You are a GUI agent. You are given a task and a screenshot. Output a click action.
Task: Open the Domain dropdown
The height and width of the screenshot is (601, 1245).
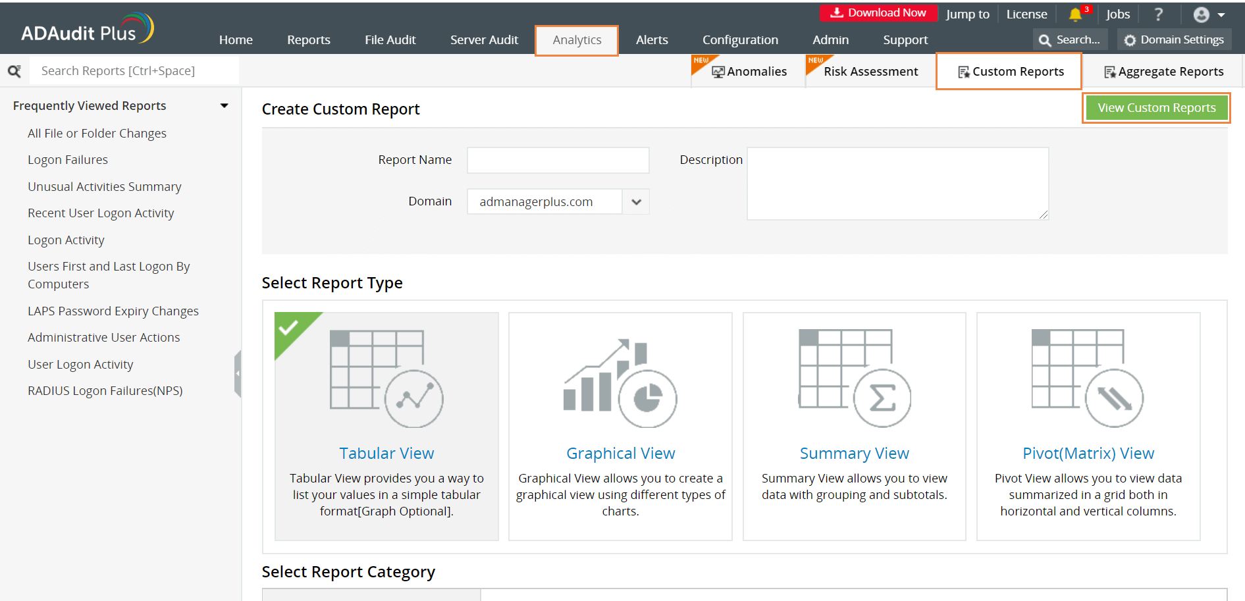point(558,201)
